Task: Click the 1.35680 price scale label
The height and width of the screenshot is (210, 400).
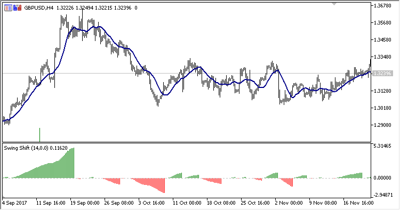Action: [x=382, y=23]
